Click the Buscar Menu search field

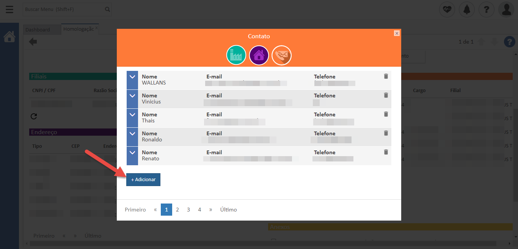[64, 9]
